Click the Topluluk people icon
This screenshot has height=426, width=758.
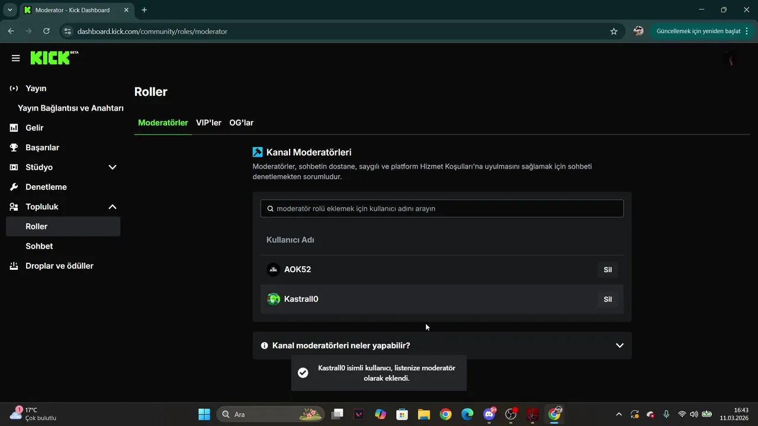pyautogui.click(x=14, y=206)
